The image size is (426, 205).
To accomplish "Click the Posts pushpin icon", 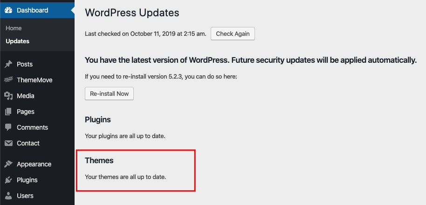I will [8, 64].
